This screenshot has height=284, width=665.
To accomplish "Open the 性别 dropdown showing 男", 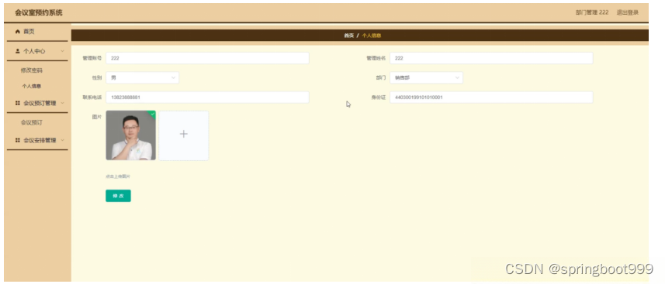I will [x=143, y=78].
